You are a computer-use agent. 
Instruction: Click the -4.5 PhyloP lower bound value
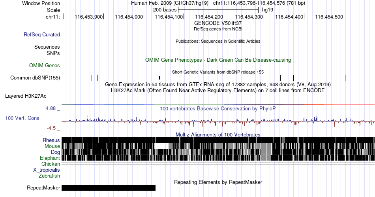pyautogui.click(x=51, y=128)
